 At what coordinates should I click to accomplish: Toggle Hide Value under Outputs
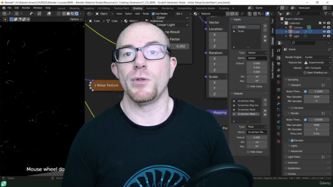click(248, 152)
